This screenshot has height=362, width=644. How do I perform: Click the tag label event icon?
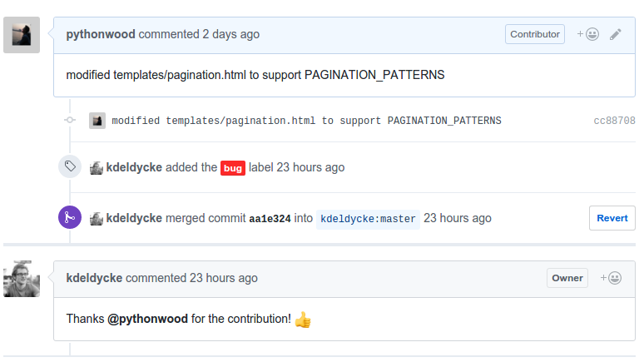click(x=70, y=166)
